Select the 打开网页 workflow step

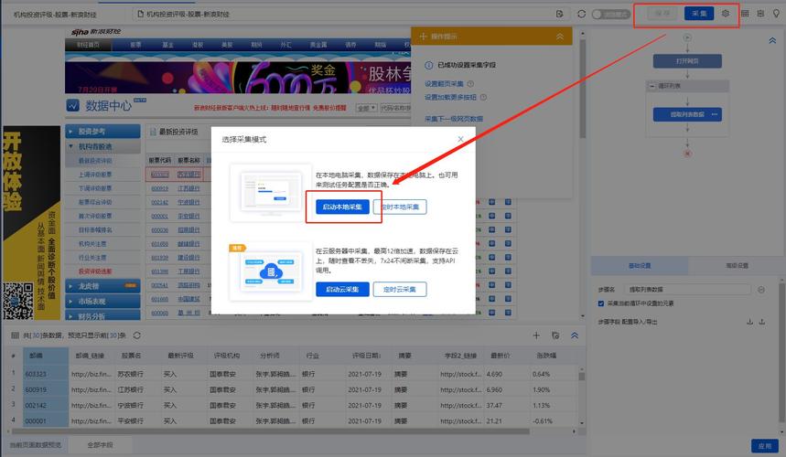(x=687, y=61)
